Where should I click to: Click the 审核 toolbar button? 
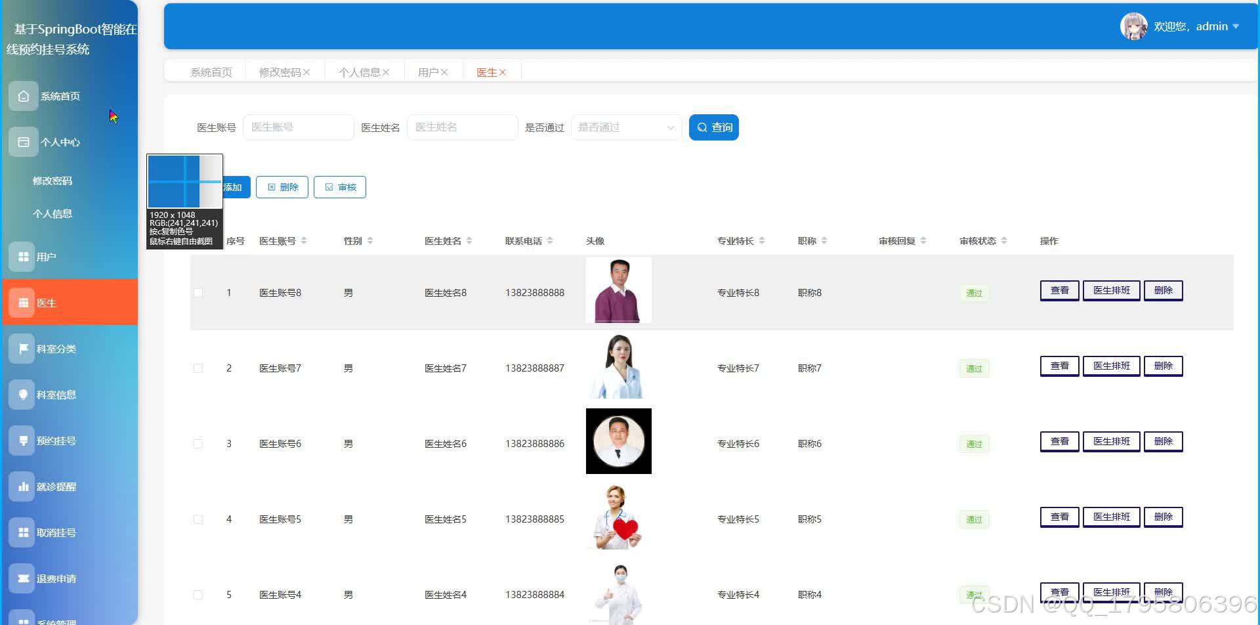click(340, 187)
